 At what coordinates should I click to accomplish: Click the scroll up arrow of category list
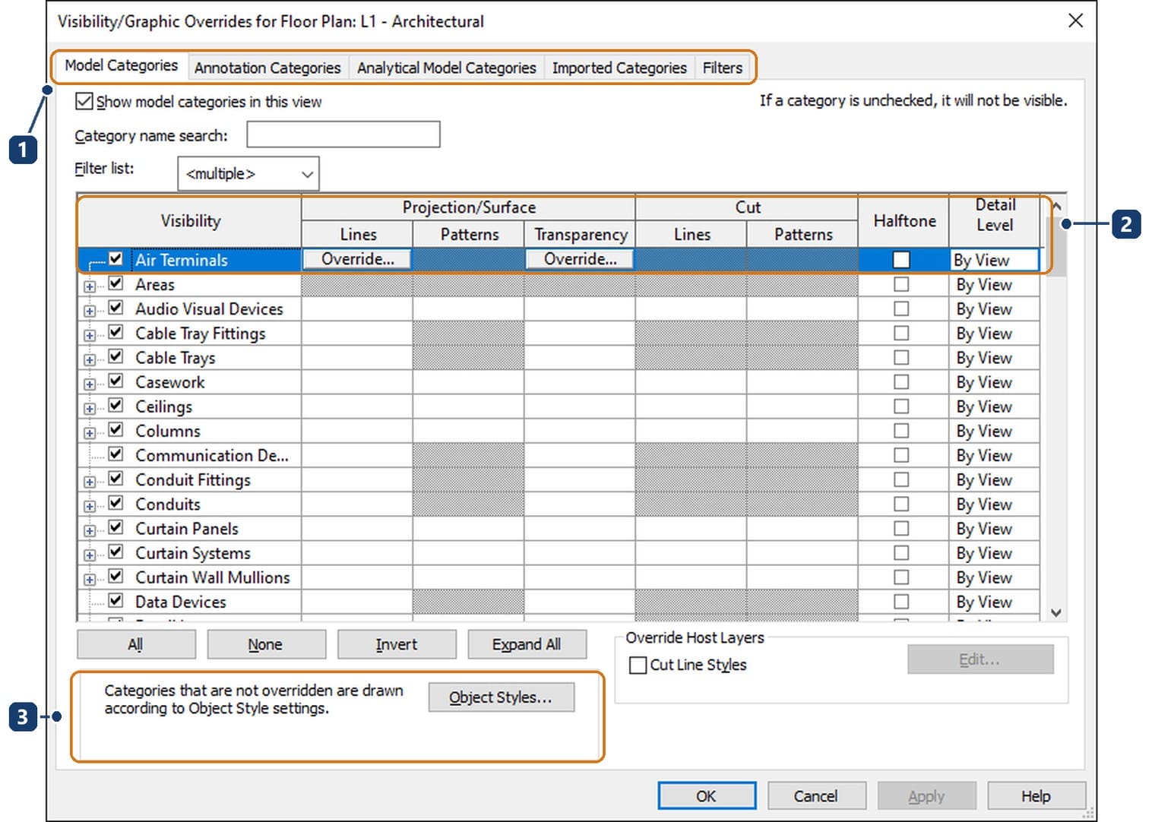tap(1056, 206)
